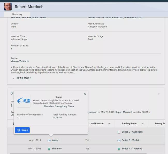Viewport: 168px width, 154px height.
Task: Click the Theranos icon beside Series A
Action: 119,149
